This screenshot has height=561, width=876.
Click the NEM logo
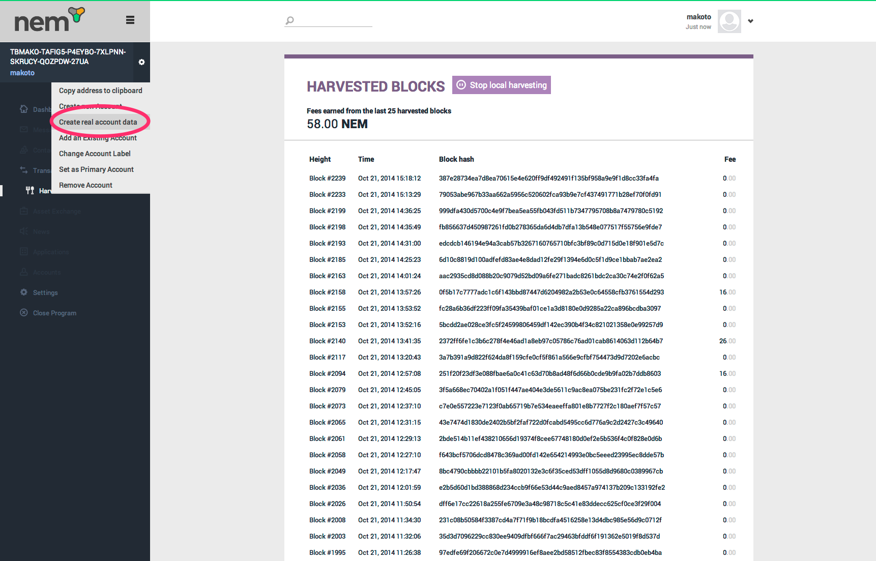pos(49,20)
